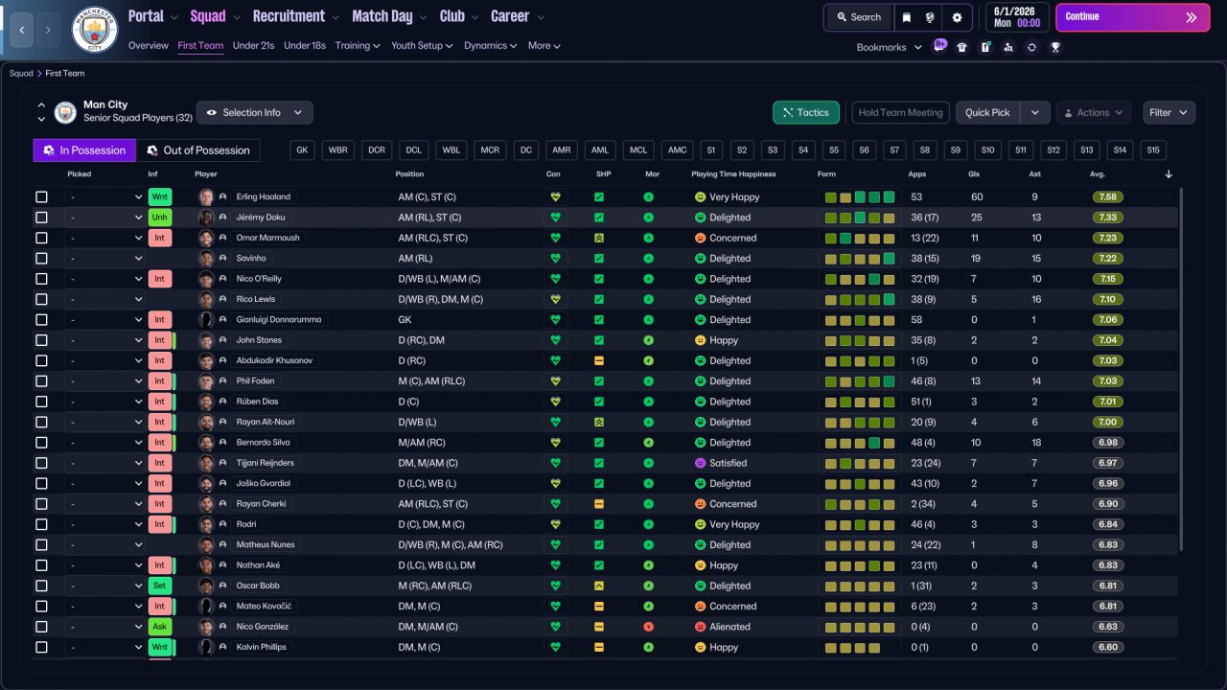Click the globe world icon
The height and width of the screenshot is (690, 1227).
coord(930,17)
